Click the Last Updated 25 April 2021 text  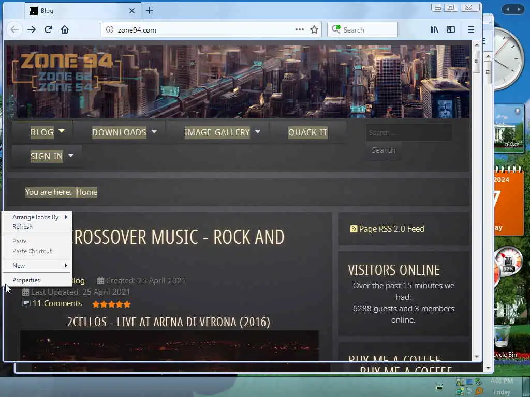coord(80,292)
